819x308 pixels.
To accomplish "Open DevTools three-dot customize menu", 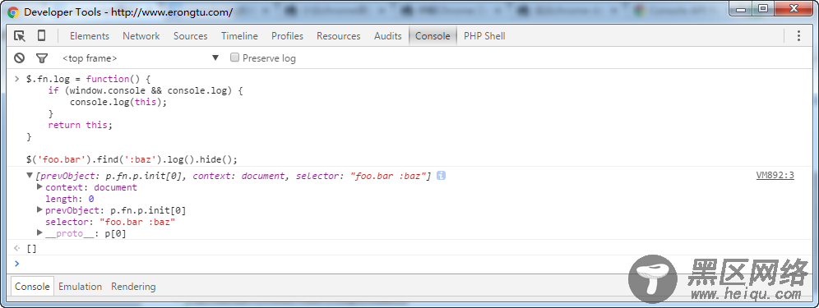I will pyautogui.click(x=798, y=35).
